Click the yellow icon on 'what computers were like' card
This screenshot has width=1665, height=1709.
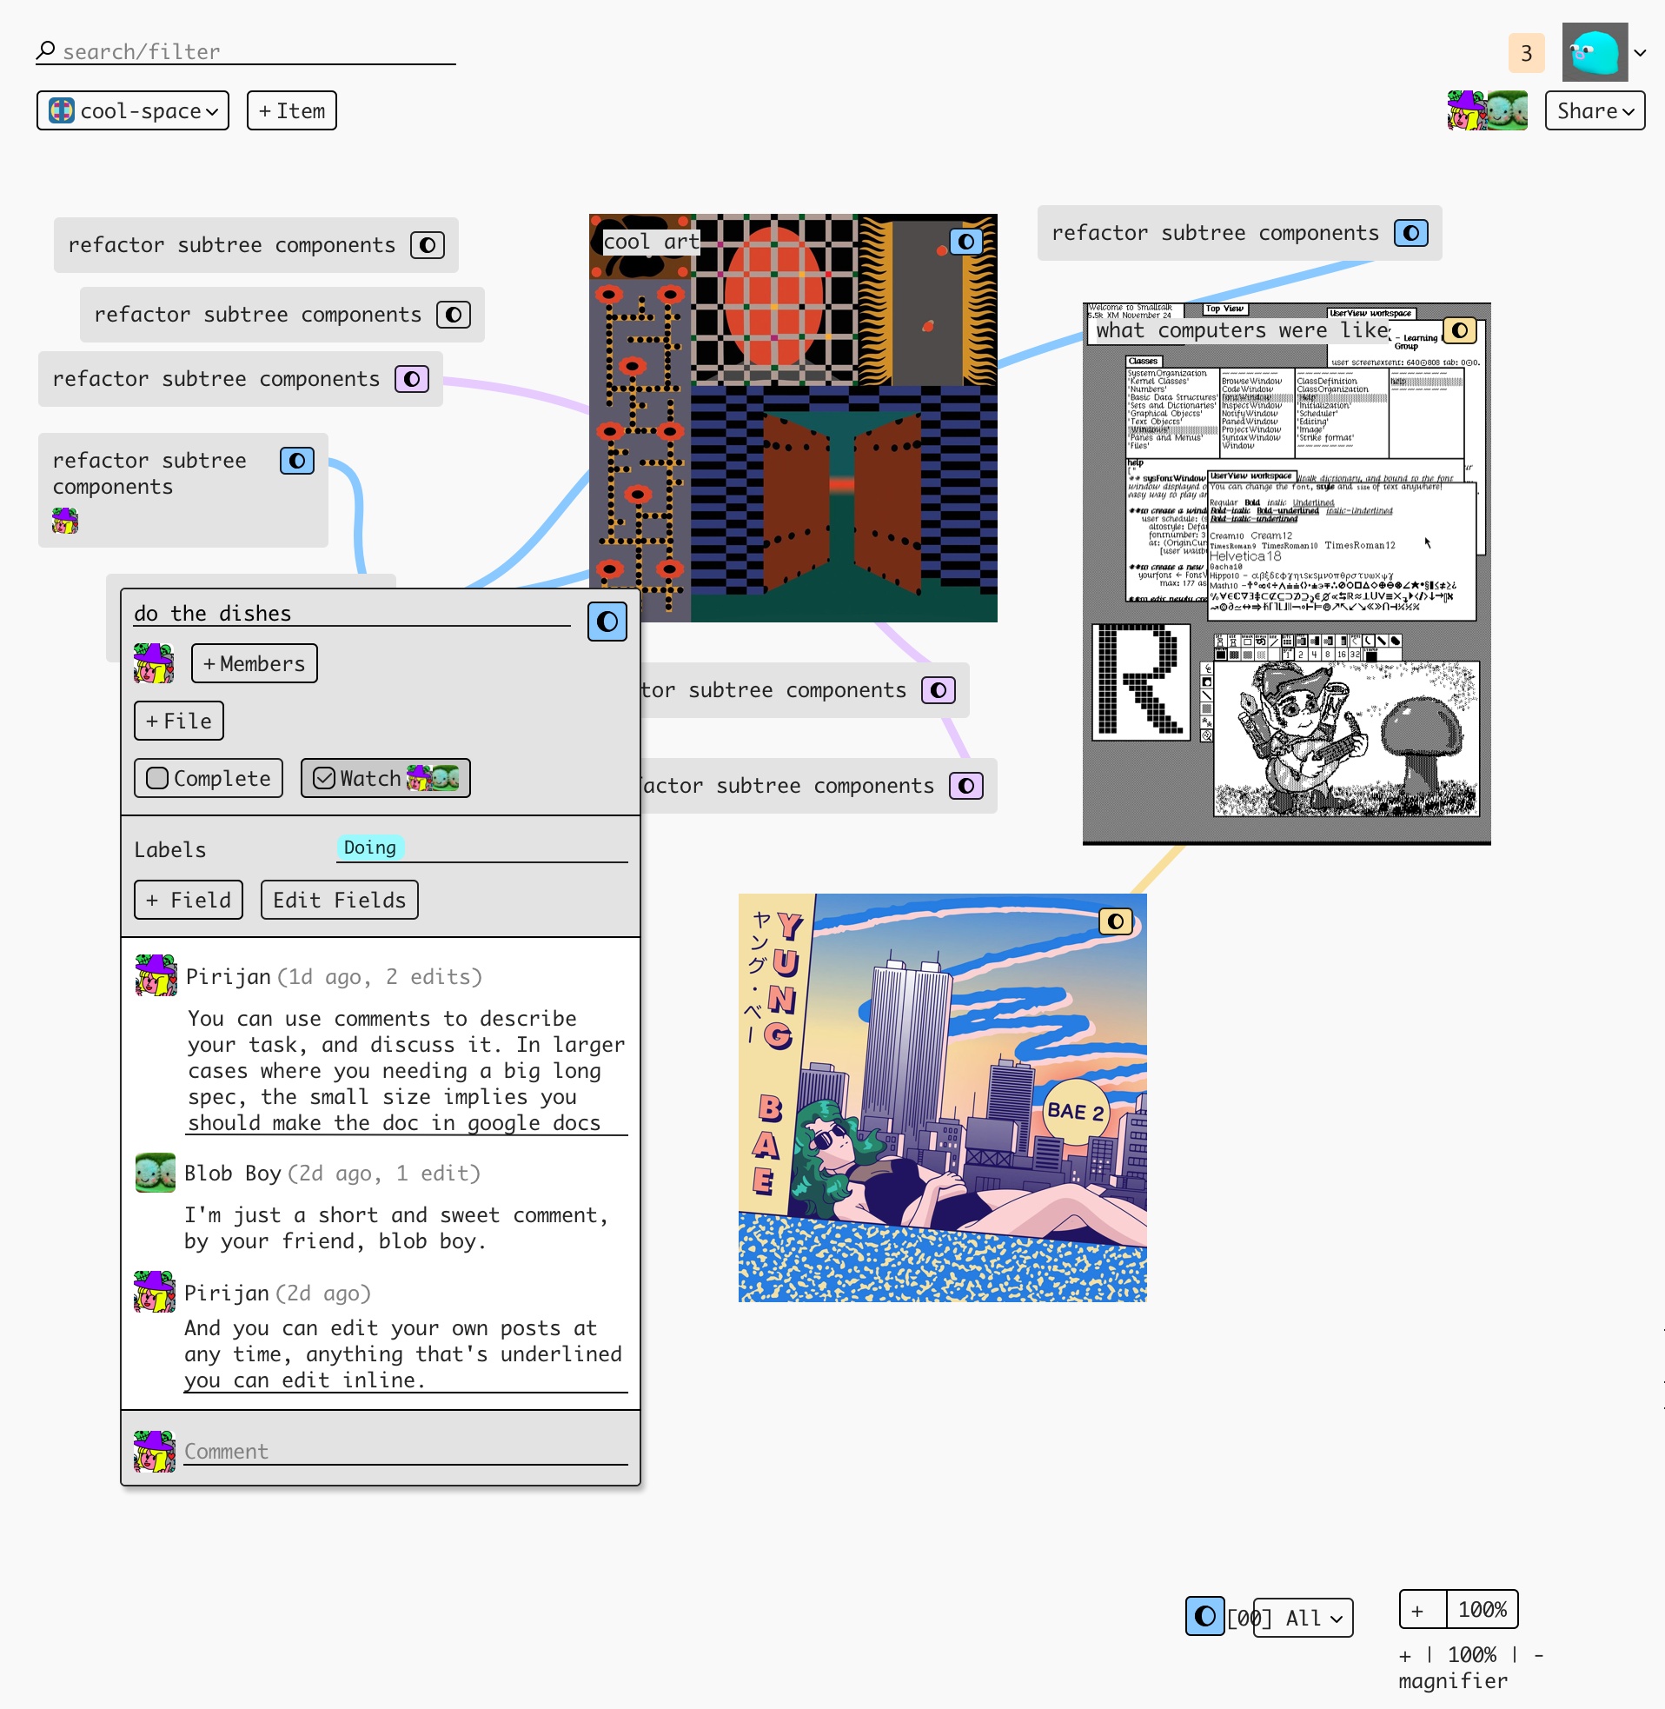coord(1460,330)
